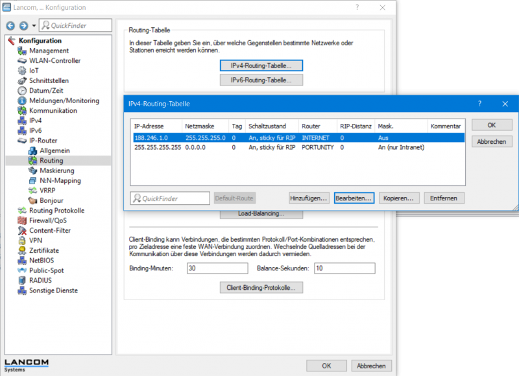Click the Hinzufügen button
Screen dimensions: 519x376
point(309,198)
